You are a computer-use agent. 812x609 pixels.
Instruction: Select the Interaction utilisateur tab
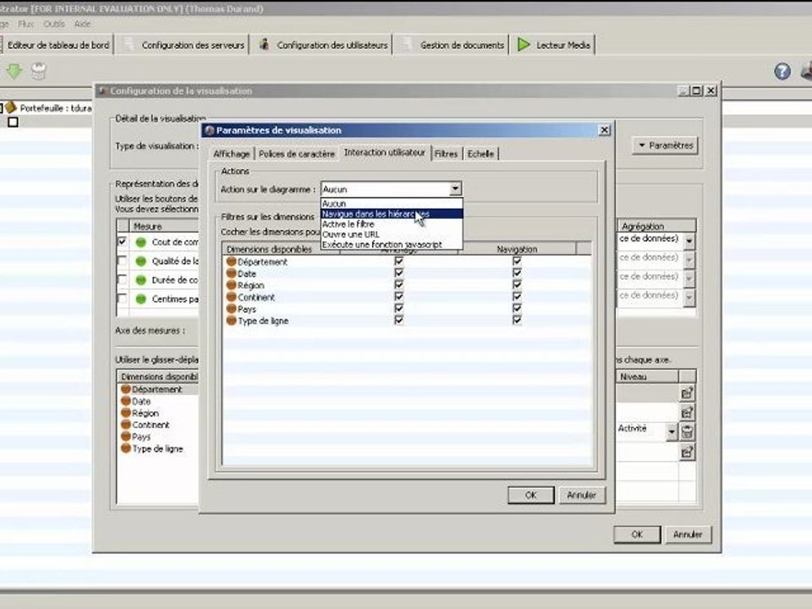[x=384, y=152]
